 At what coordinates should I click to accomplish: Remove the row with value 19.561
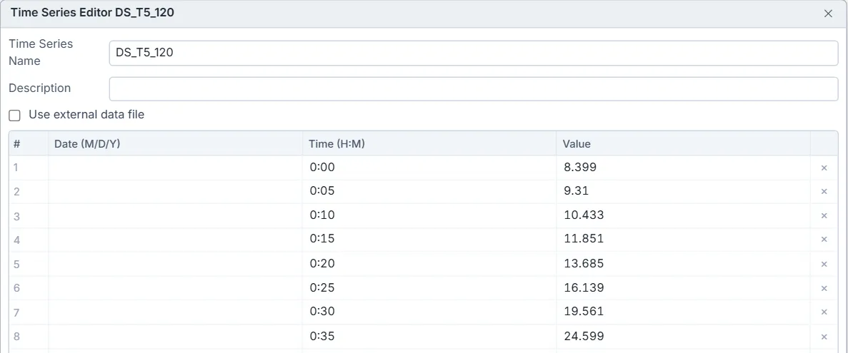824,312
